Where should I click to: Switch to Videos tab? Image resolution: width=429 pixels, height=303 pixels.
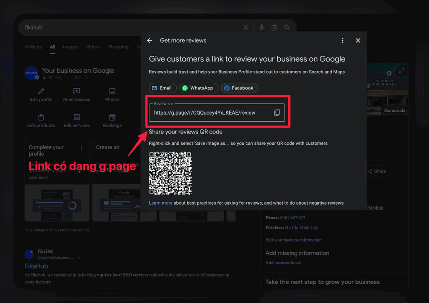[93, 47]
